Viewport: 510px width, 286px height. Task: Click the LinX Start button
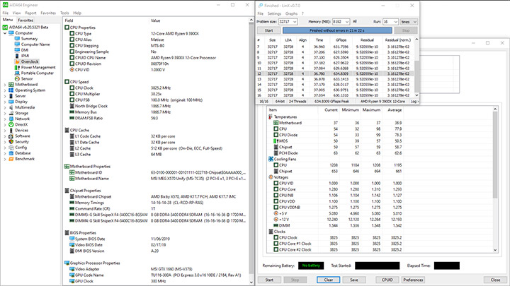coord(269,30)
